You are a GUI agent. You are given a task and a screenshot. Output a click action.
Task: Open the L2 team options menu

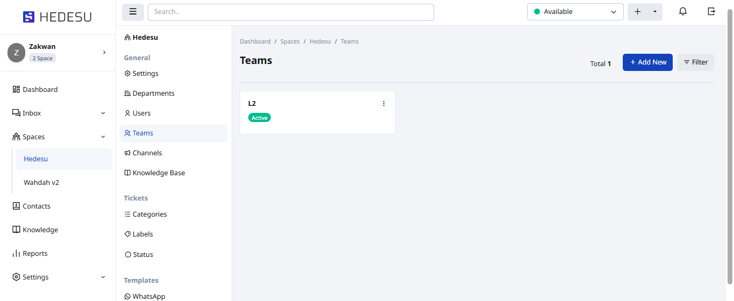384,104
